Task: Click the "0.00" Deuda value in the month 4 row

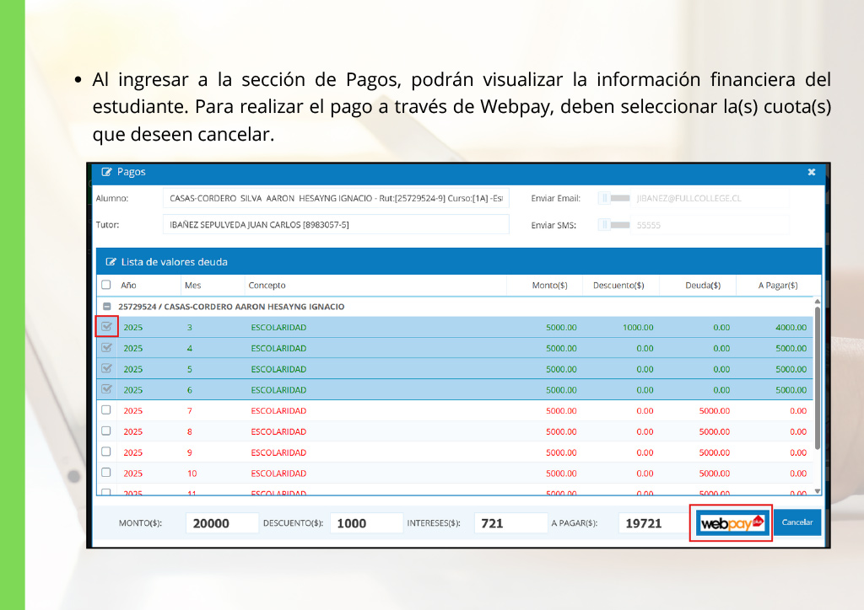Action: tap(721, 348)
